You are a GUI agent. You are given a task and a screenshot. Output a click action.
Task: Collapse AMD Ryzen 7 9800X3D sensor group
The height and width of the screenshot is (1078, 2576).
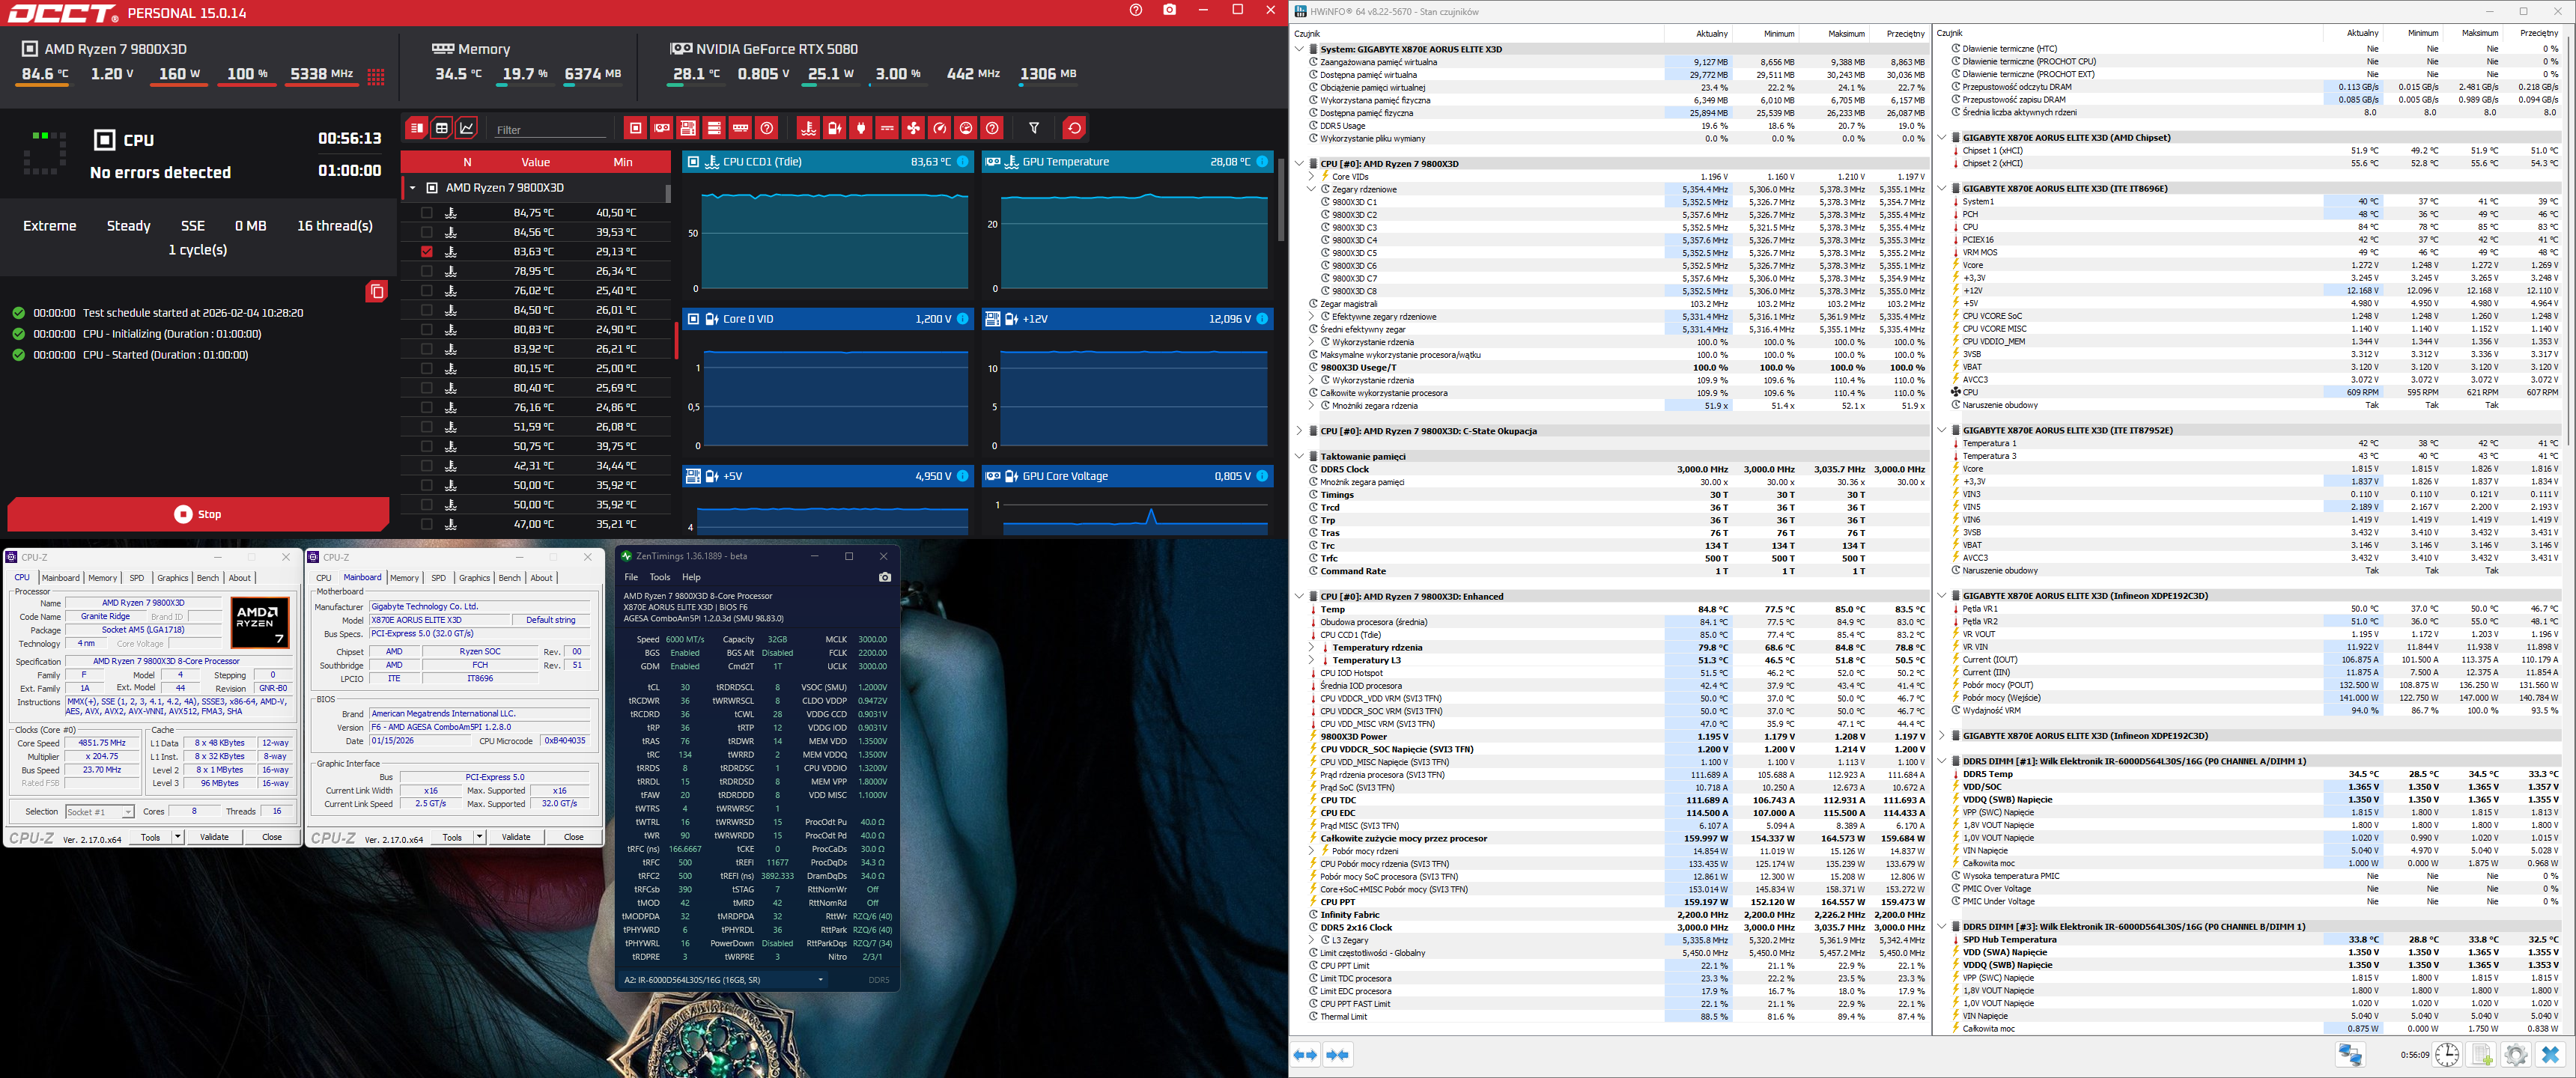pyautogui.click(x=413, y=188)
